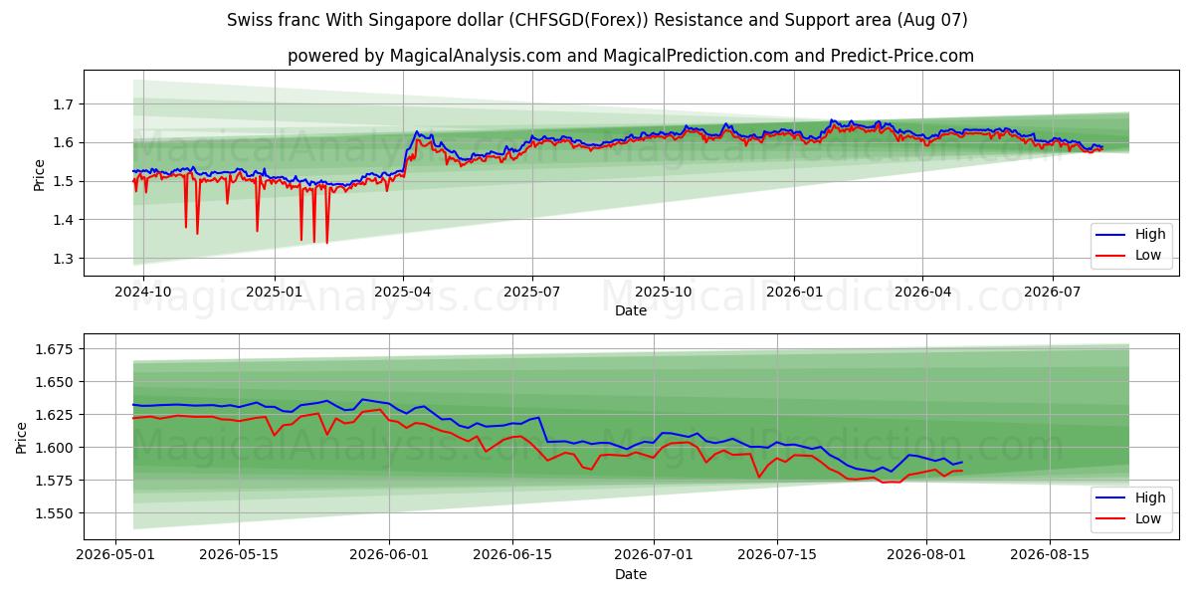
Task: Click the 2026-06-01 date tick label
Action: tap(389, 556)
